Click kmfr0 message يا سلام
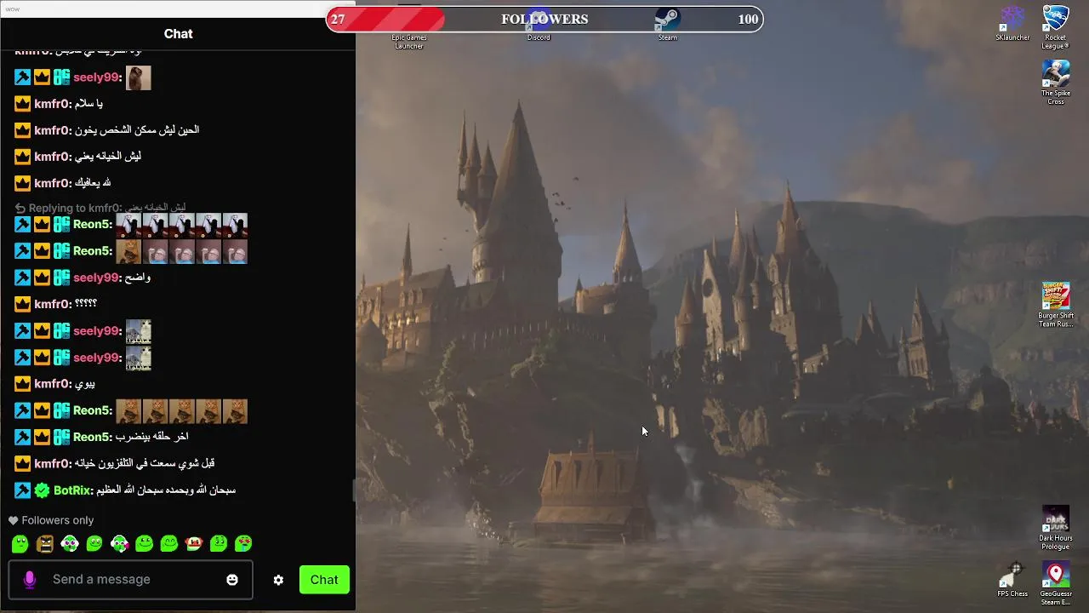Viewport: 1089px width, 613px height. tap(88, 104)
